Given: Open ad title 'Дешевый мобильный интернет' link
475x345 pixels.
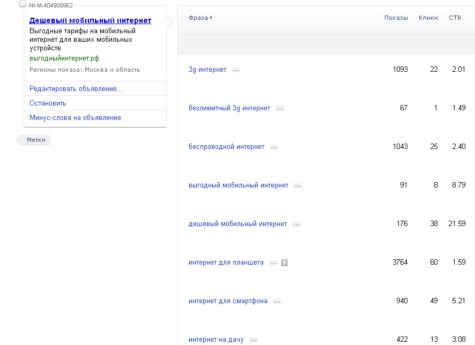Looking at the screenshot, I should (x=90, y=20).
